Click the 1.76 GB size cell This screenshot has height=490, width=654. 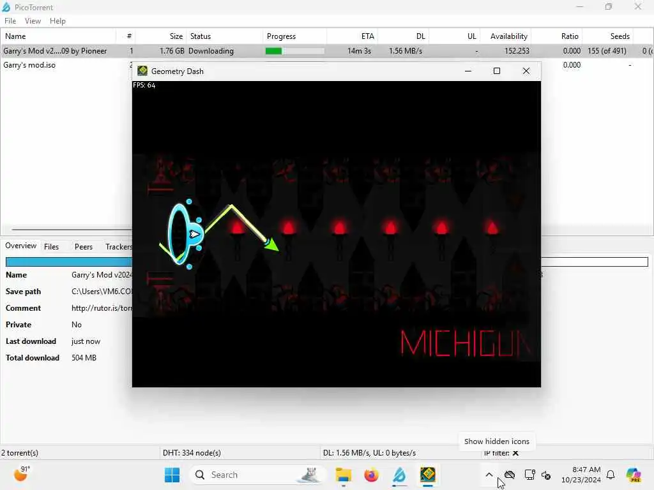point(172,51)
